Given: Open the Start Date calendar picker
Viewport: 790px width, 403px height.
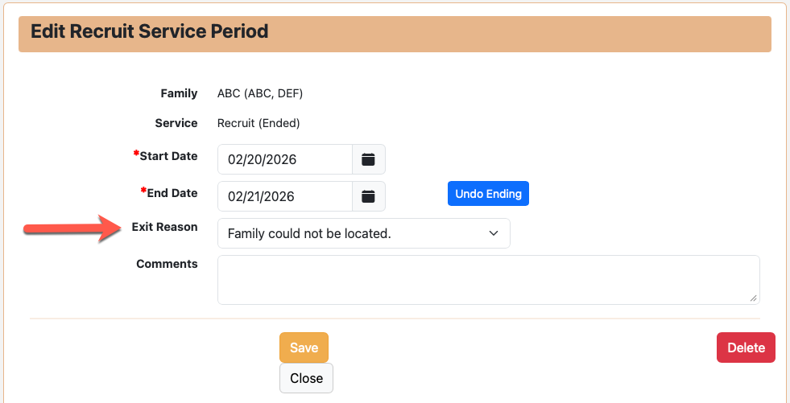Looking at the screenshot, I should (x=369, y=159).
